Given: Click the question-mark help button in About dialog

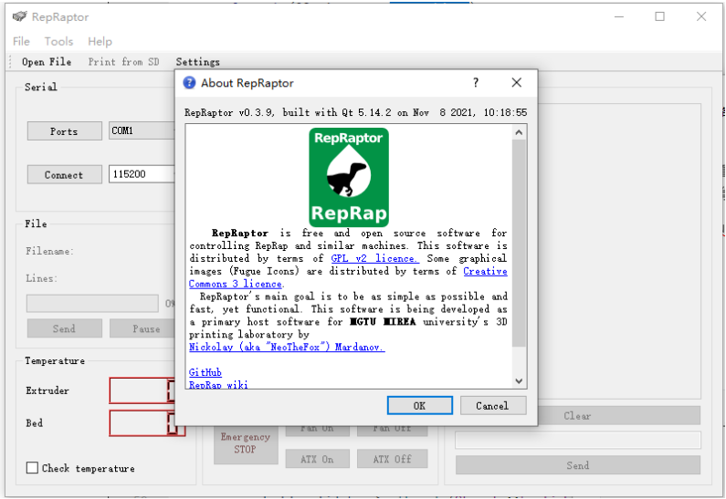Looking at the screenshot, I should (476, 83).
